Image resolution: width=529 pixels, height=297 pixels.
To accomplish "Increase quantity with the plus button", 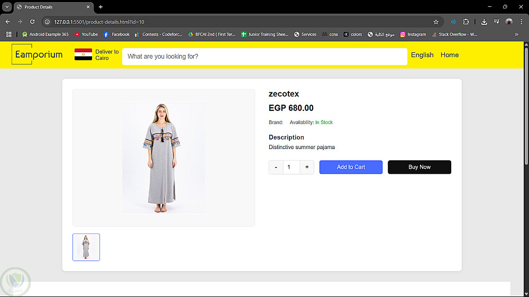I will 307,167.
